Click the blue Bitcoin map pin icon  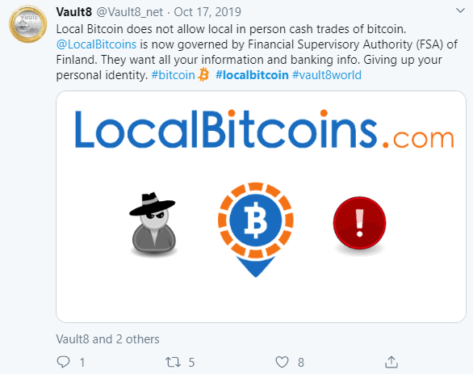click(x=256, y=229)
